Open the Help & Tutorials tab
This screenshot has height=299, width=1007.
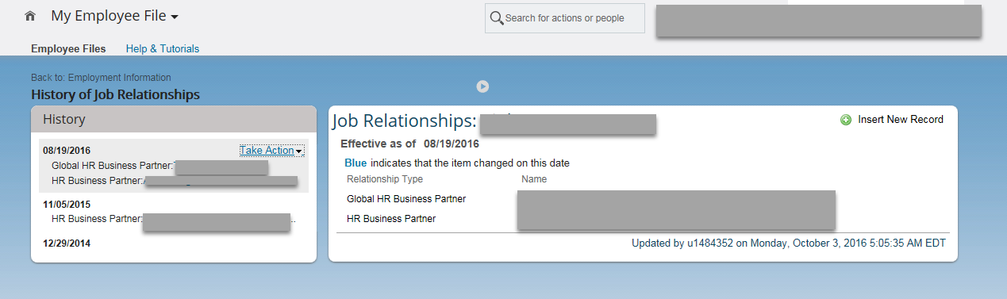coord(163,48)
